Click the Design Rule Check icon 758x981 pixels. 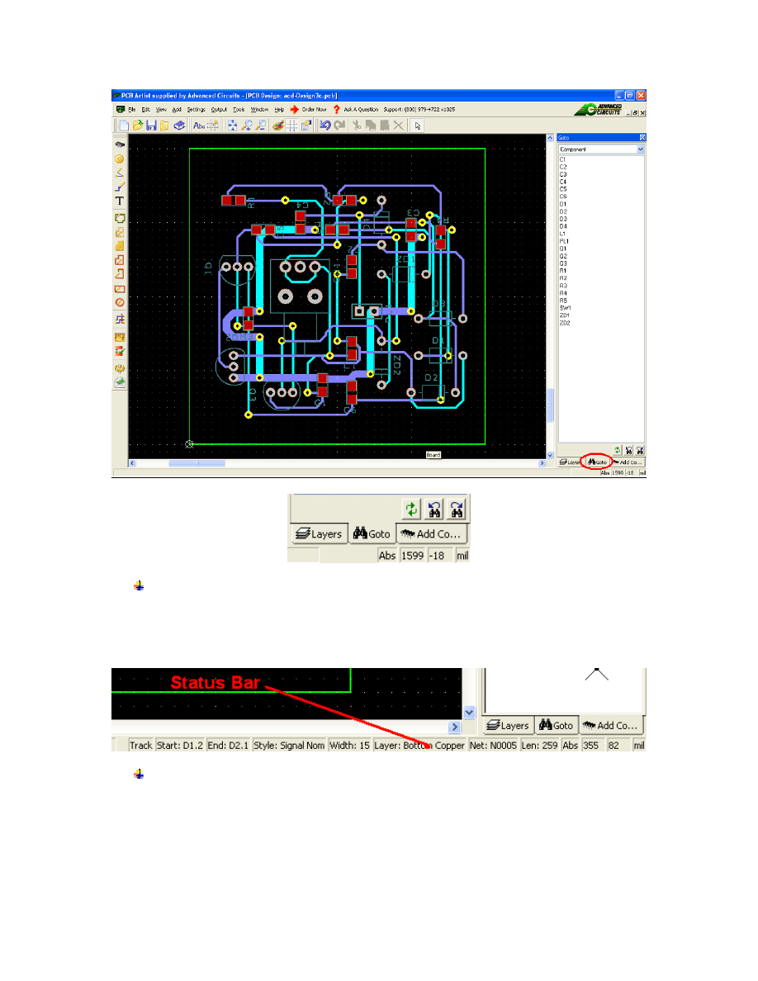(x=120, y=351)
